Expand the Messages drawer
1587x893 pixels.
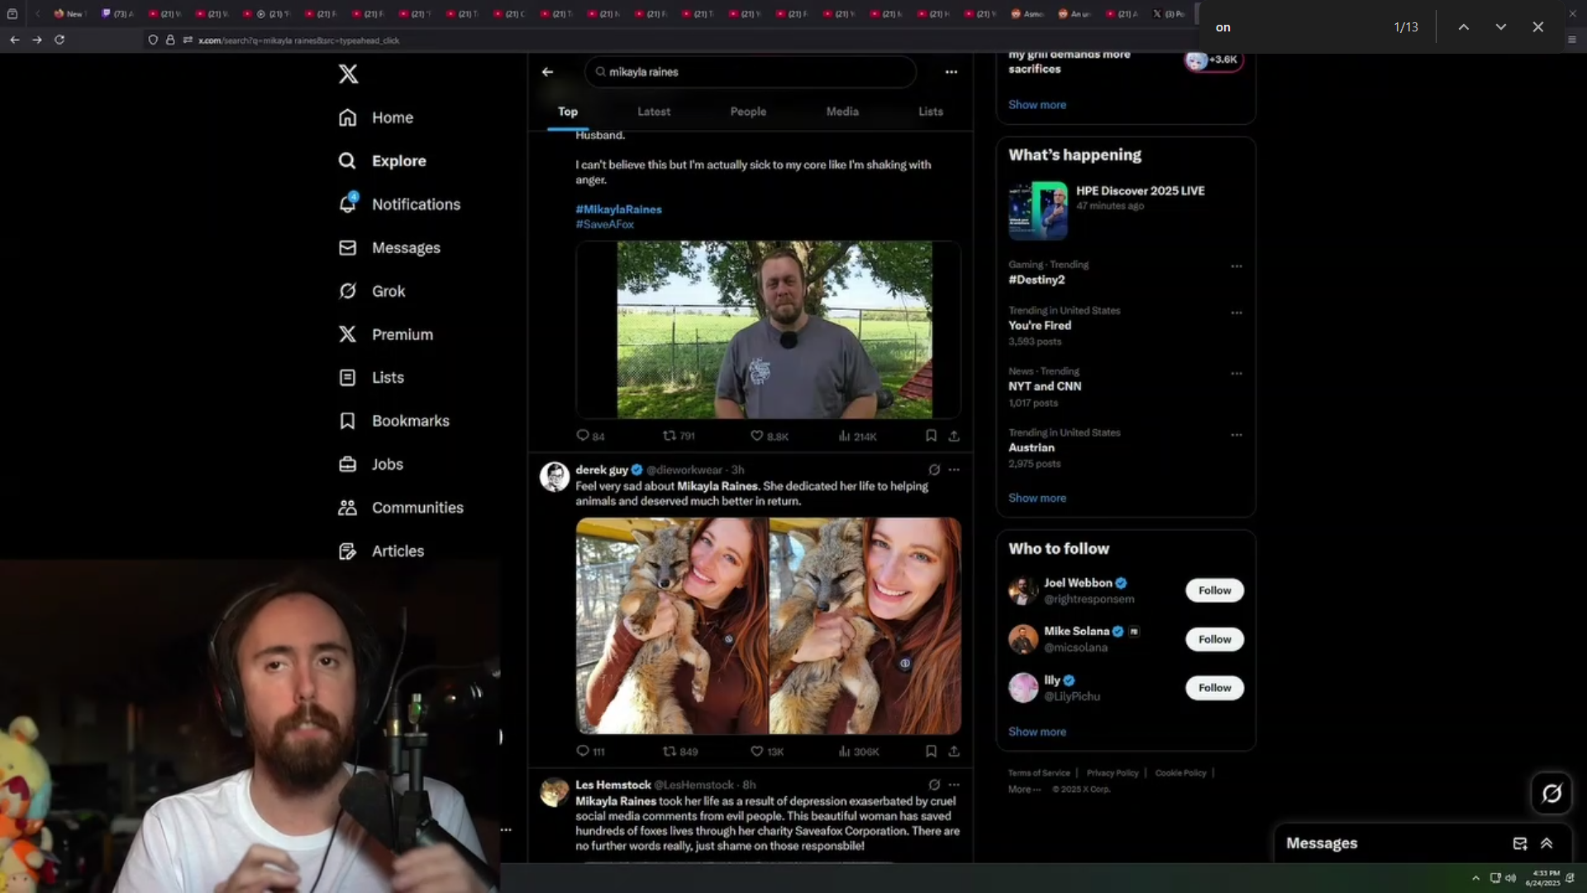1546,843
